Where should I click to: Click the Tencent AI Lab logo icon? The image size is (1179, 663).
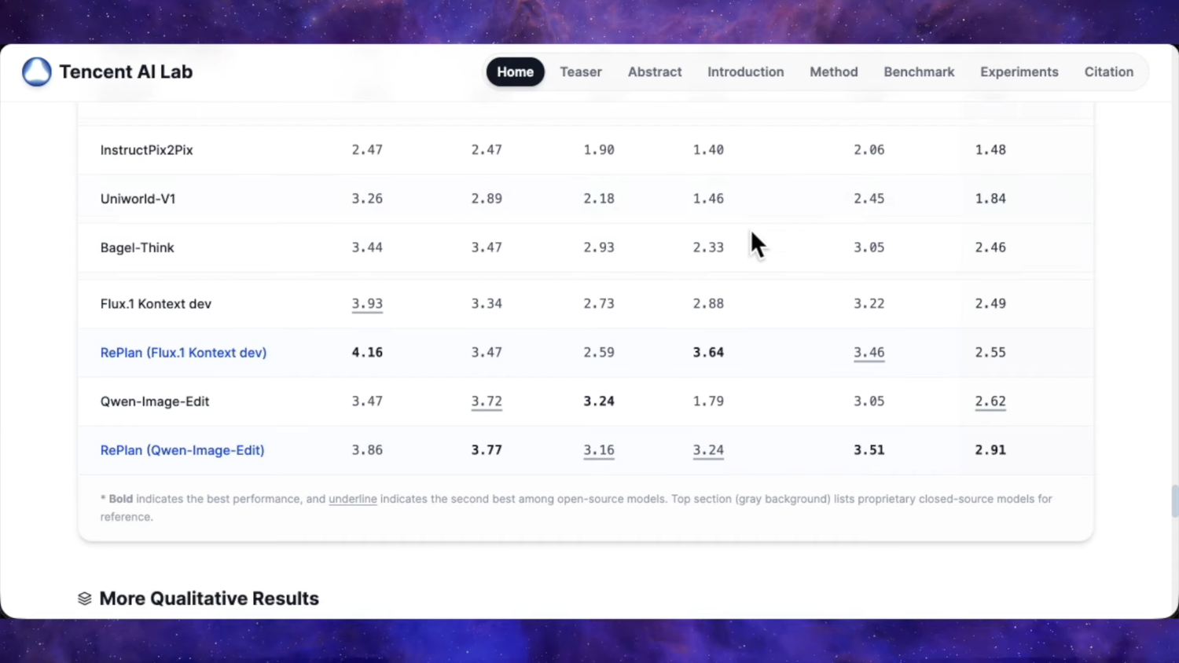coord(36,71)
